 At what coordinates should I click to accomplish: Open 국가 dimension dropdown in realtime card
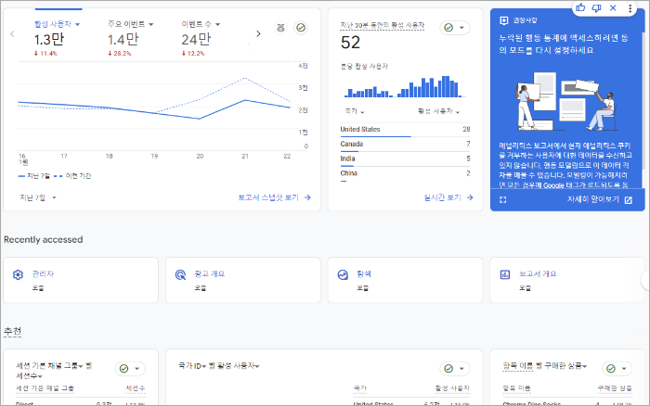pos(355,111)
